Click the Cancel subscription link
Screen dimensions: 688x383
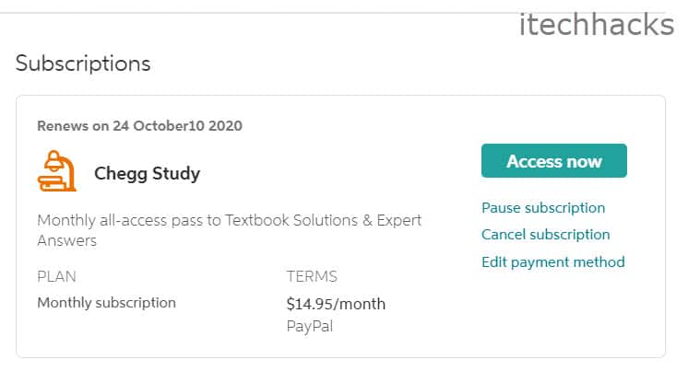pyautogui.click(x=545, y=235)
